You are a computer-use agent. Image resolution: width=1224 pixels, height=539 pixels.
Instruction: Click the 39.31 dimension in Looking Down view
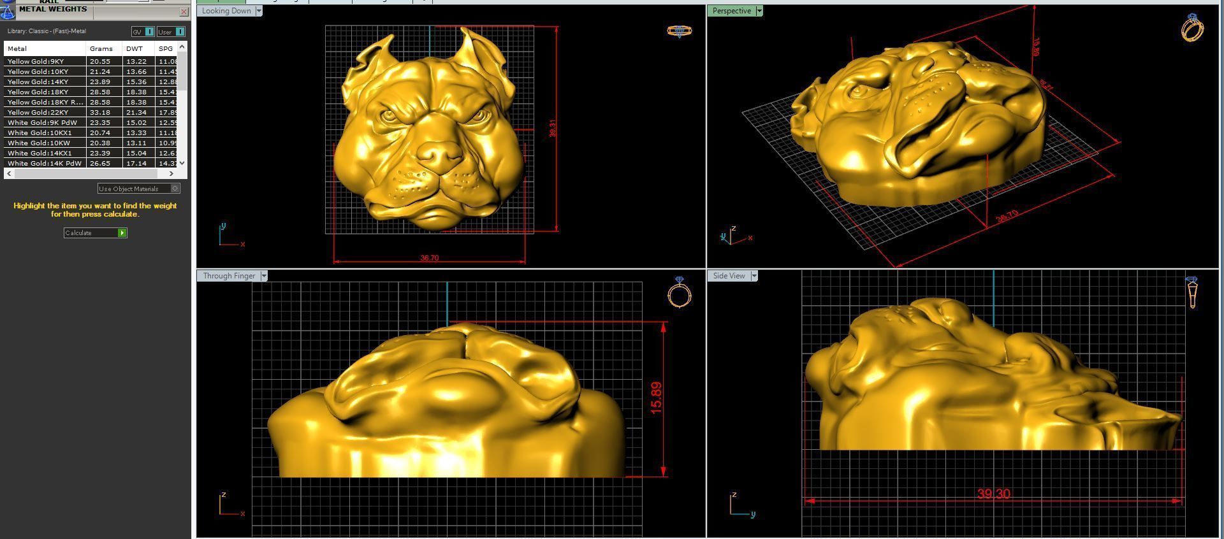click(x=553, y=128)
